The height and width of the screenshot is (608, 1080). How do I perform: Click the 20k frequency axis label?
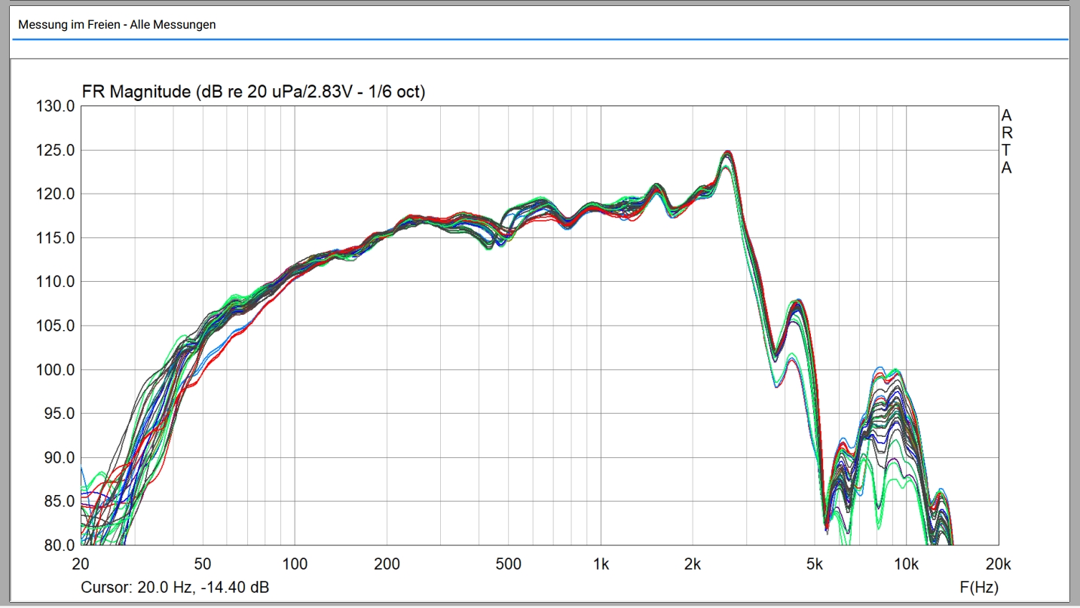[x=999, y=564]
